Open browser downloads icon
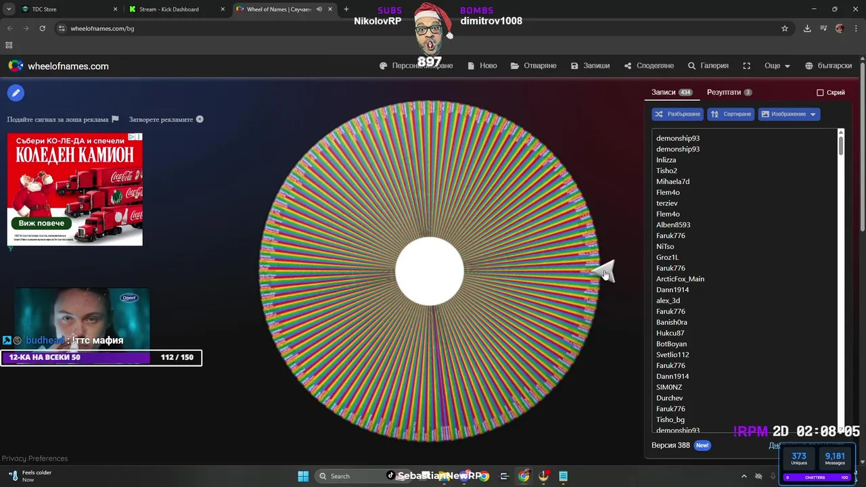 point(807,28)
